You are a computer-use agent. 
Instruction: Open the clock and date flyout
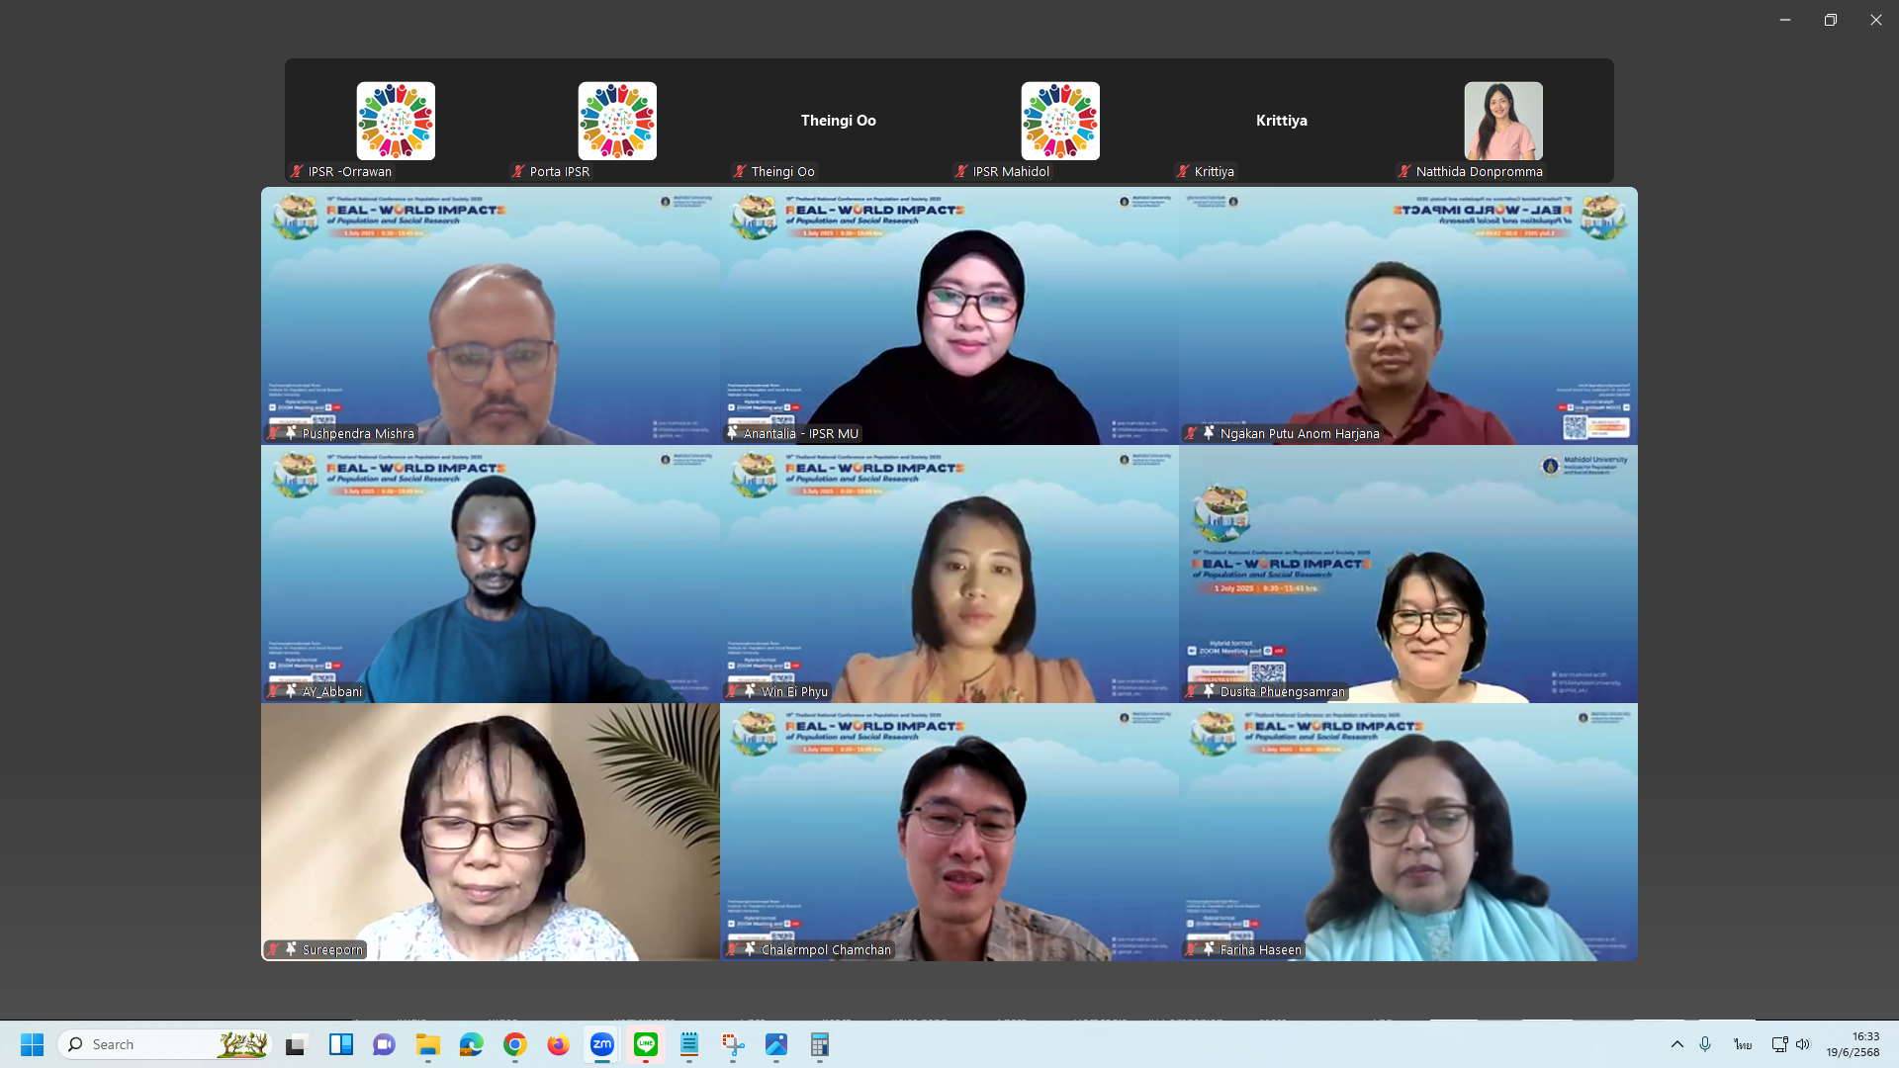click(1853, 1044)
